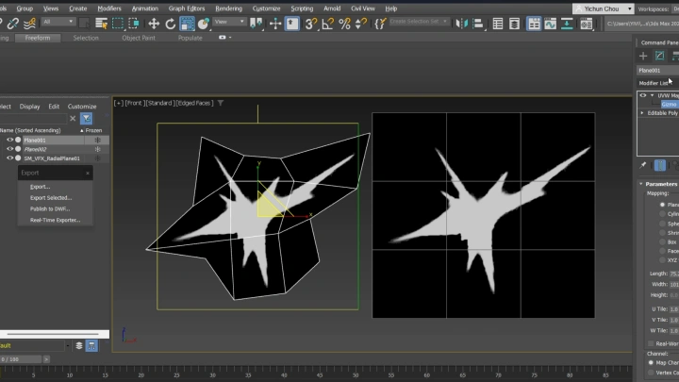679x382 pixels.
Task: Click the Select and Place tool
Action: 203,24
